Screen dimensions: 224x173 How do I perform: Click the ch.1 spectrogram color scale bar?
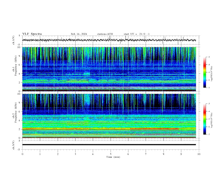(205, 72)
